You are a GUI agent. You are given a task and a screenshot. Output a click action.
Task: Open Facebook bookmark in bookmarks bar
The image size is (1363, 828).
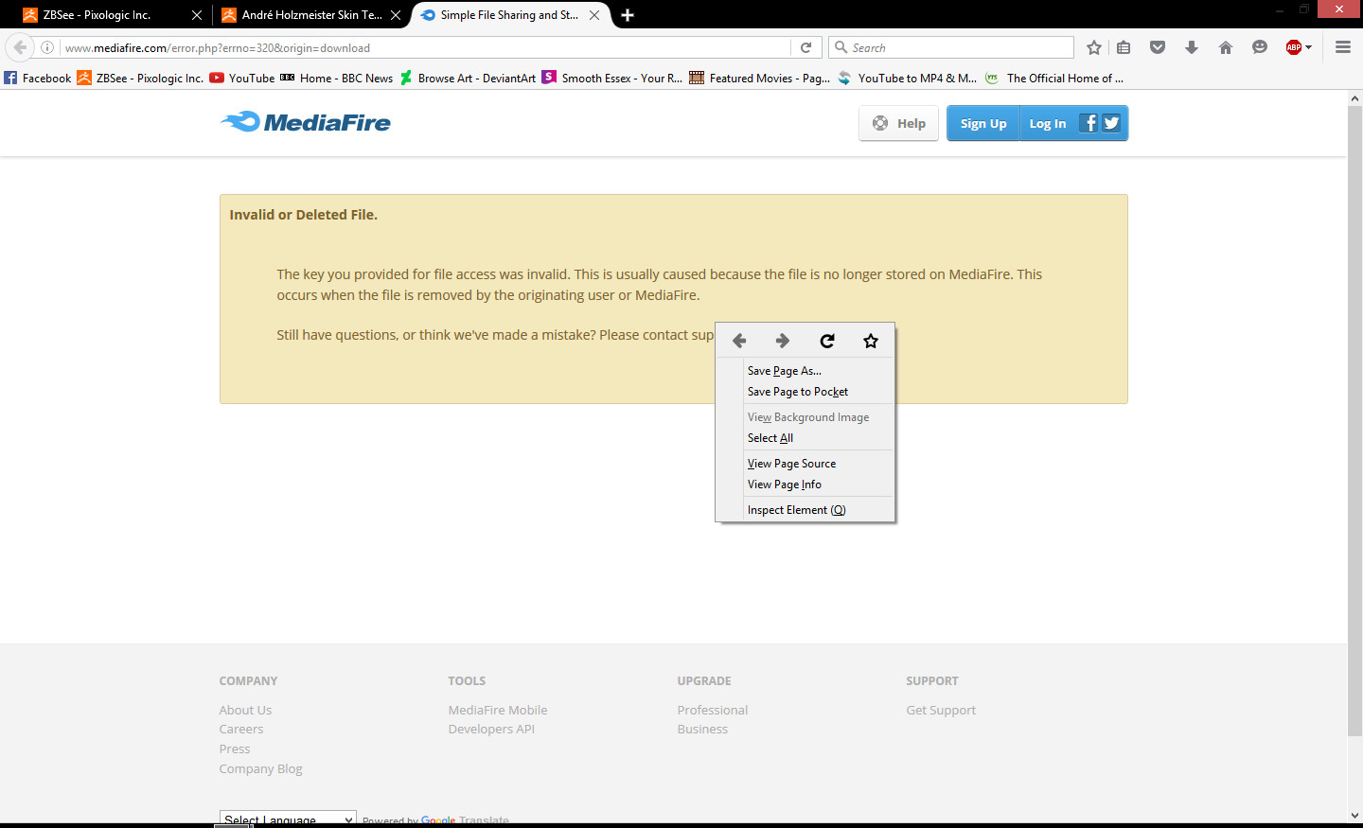pyautogui.click(x=38, y=79)
